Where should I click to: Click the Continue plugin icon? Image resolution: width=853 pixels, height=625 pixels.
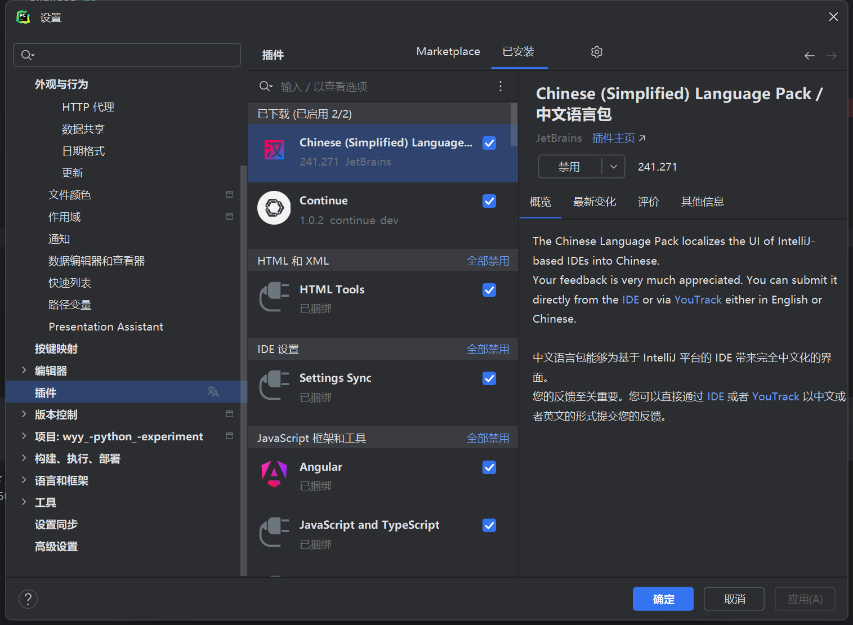274,208
